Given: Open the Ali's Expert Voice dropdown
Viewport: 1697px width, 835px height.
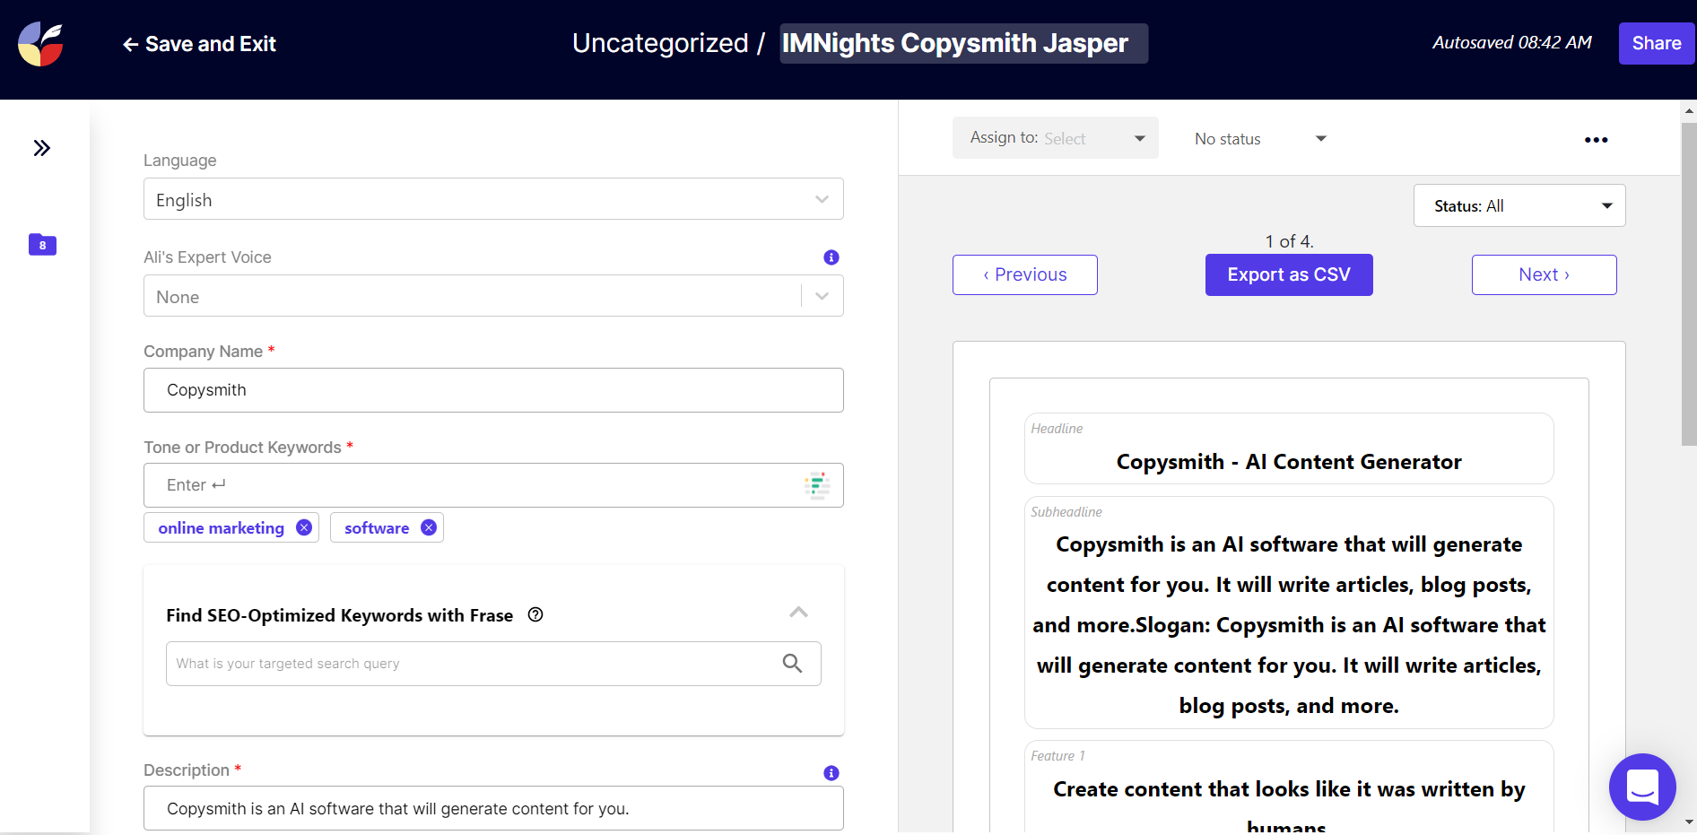Looking at the screenshot, I should click(493, 296).
